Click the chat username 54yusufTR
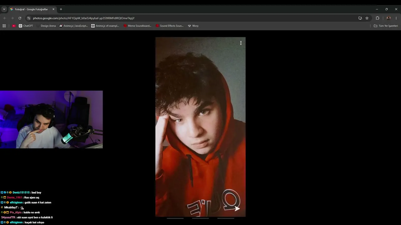Screen dimensions: 401x225 pyautogui.click(x=8, y=217)
